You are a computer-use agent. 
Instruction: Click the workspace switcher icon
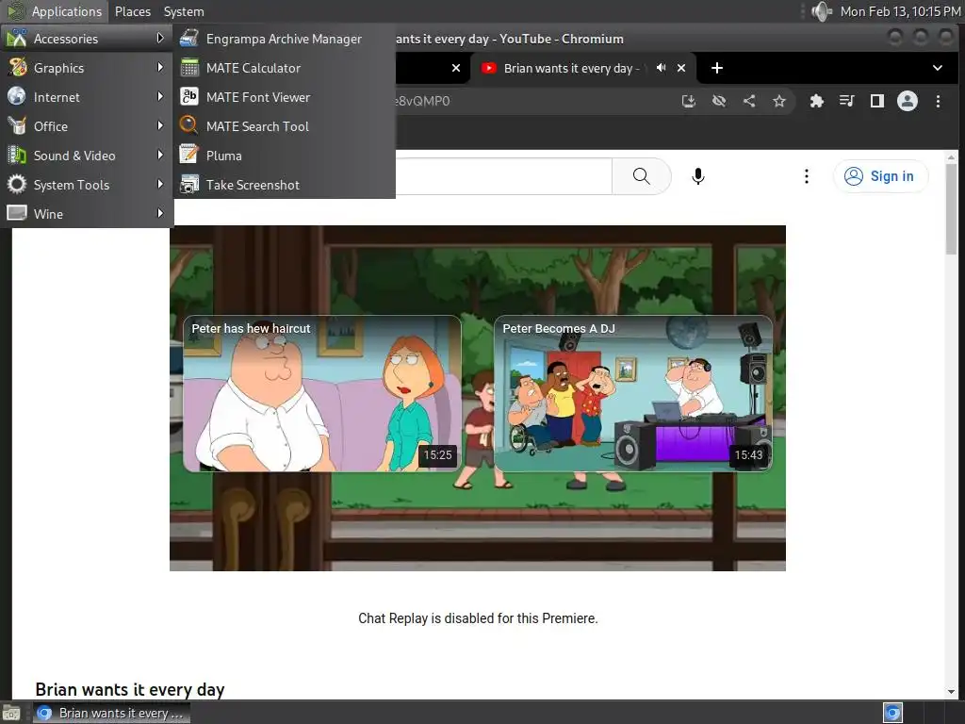[x=892, y=713]
